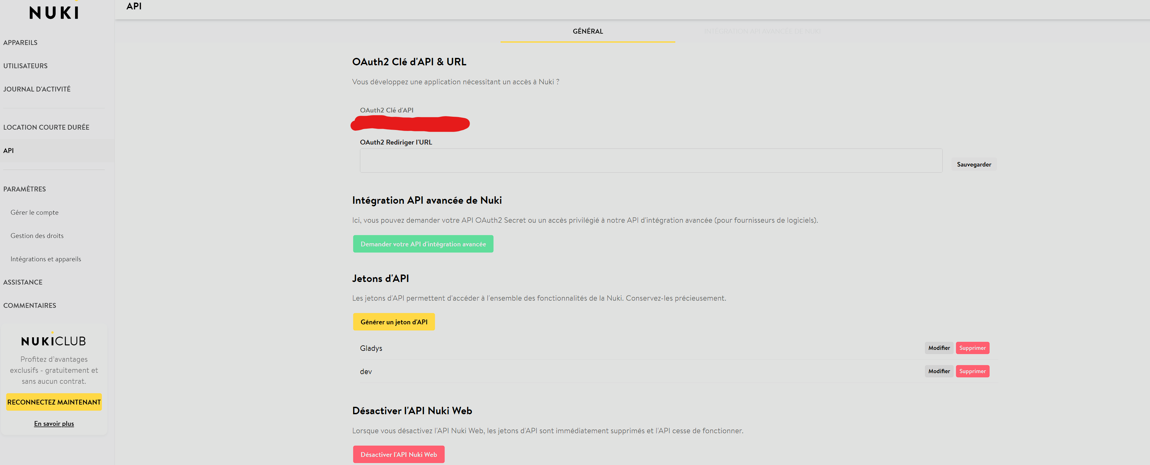Screen dimensions: 1150x465
Task: Open the Appareils section
Action: pos(21,42)
